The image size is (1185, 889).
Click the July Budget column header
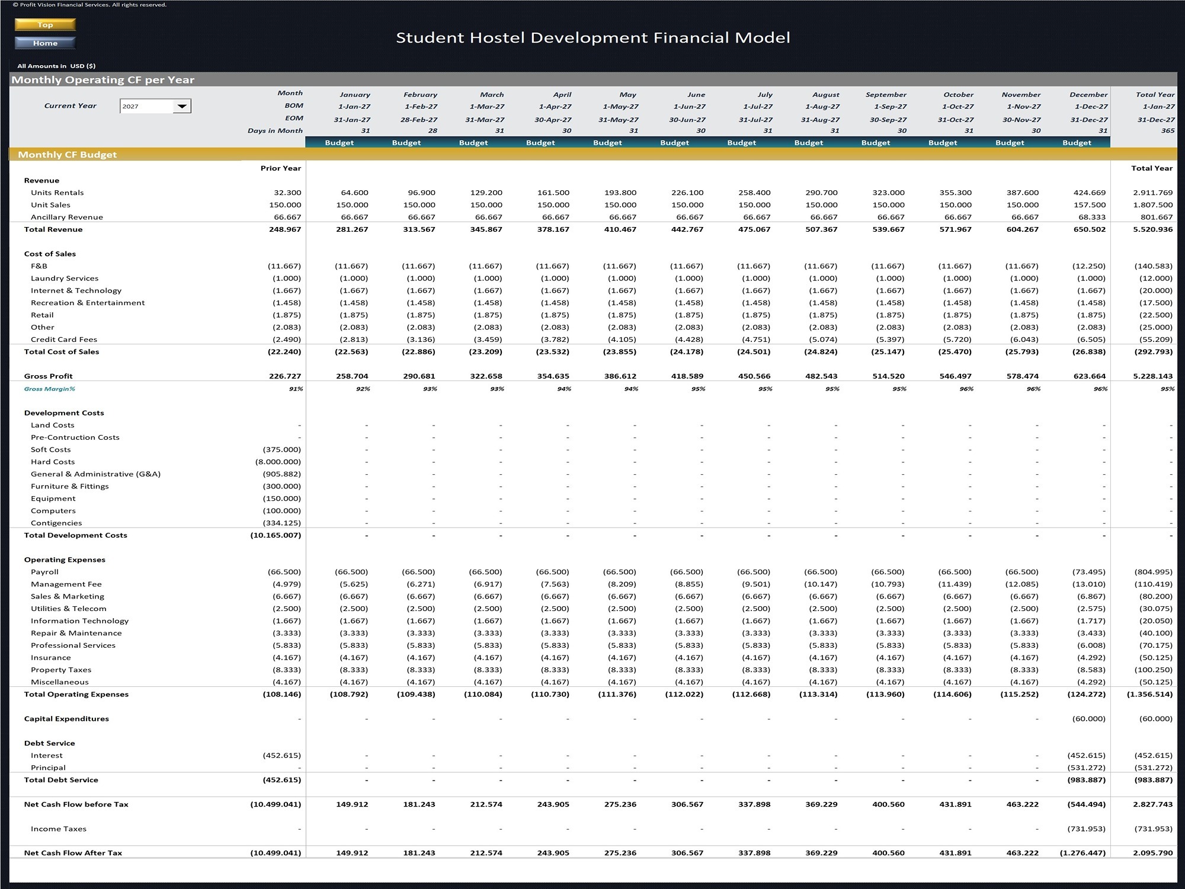[741, 143]
